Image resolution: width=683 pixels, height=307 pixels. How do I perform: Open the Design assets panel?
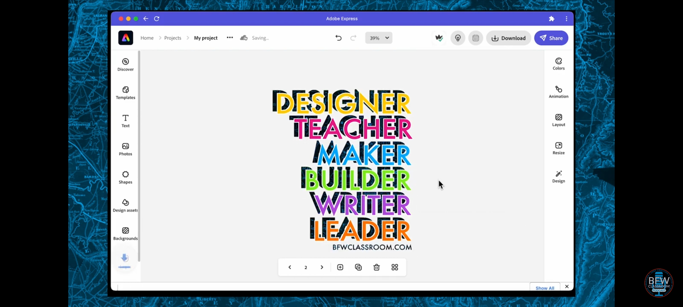click(125, 205)
